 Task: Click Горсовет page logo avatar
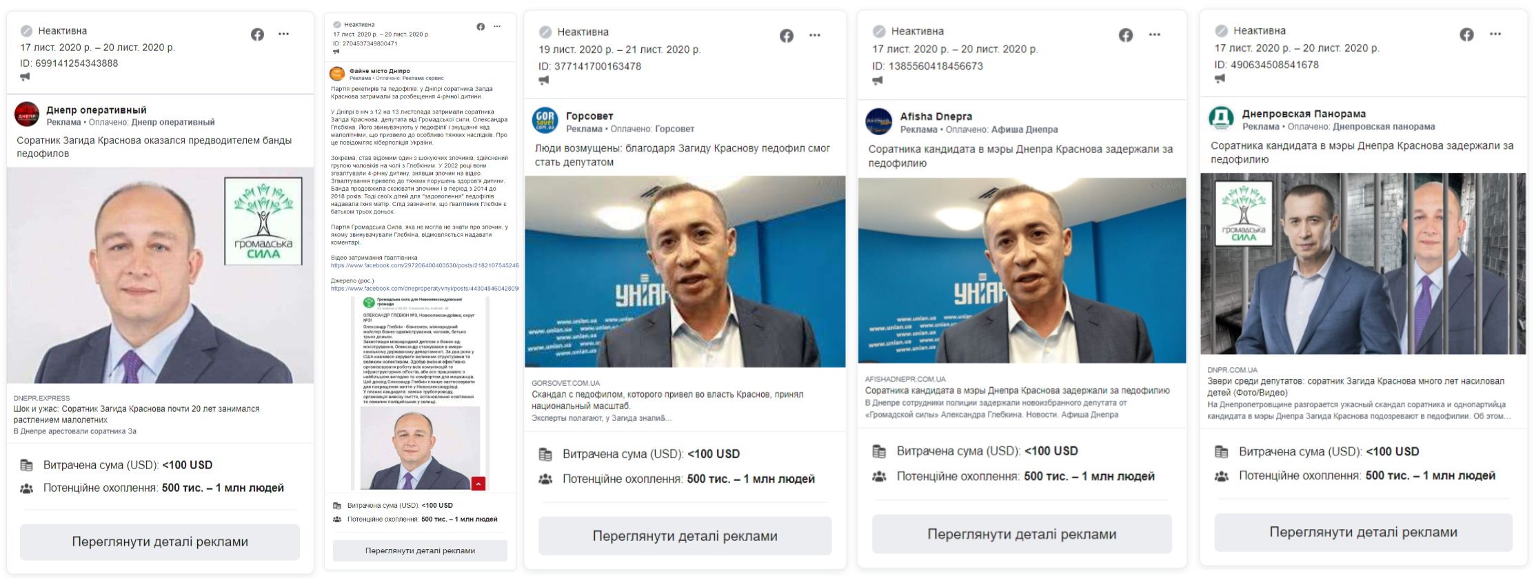(x=545, y=121)
